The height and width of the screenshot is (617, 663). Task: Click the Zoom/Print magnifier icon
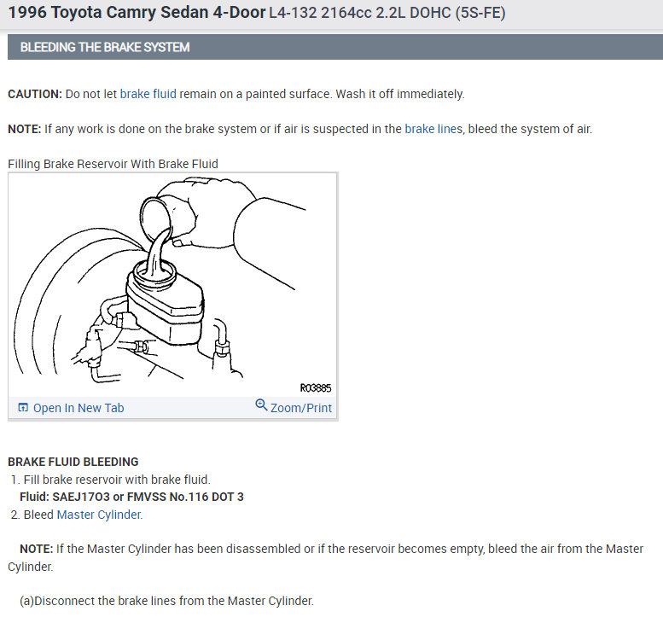pos(261,405)
